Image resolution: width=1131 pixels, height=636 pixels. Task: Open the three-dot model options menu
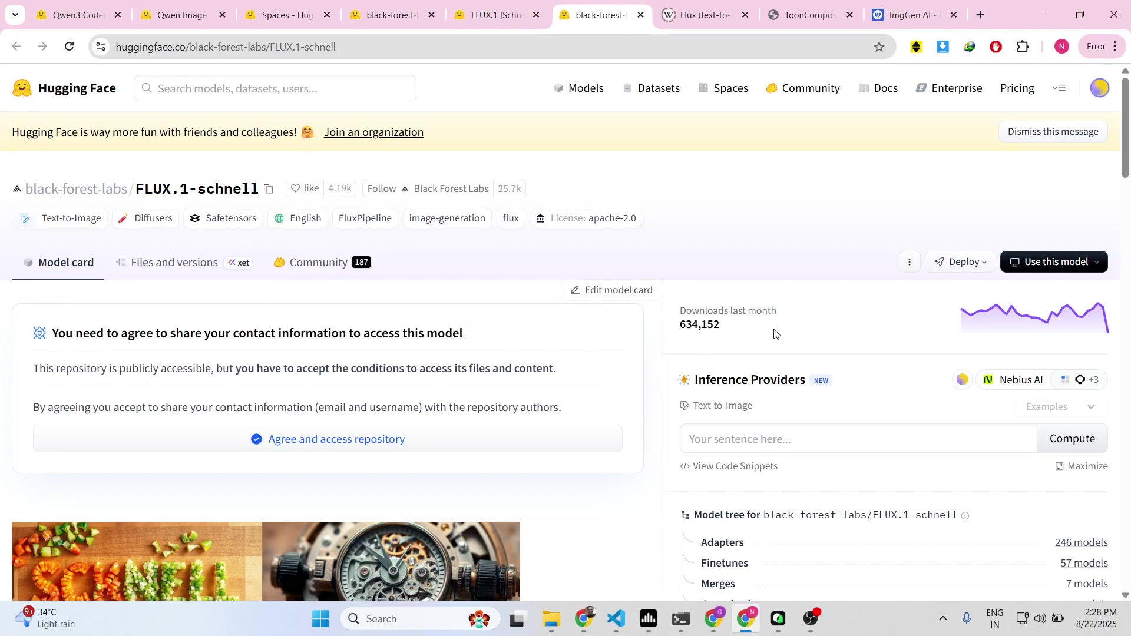pyautogui.click(x=910, y=262)
